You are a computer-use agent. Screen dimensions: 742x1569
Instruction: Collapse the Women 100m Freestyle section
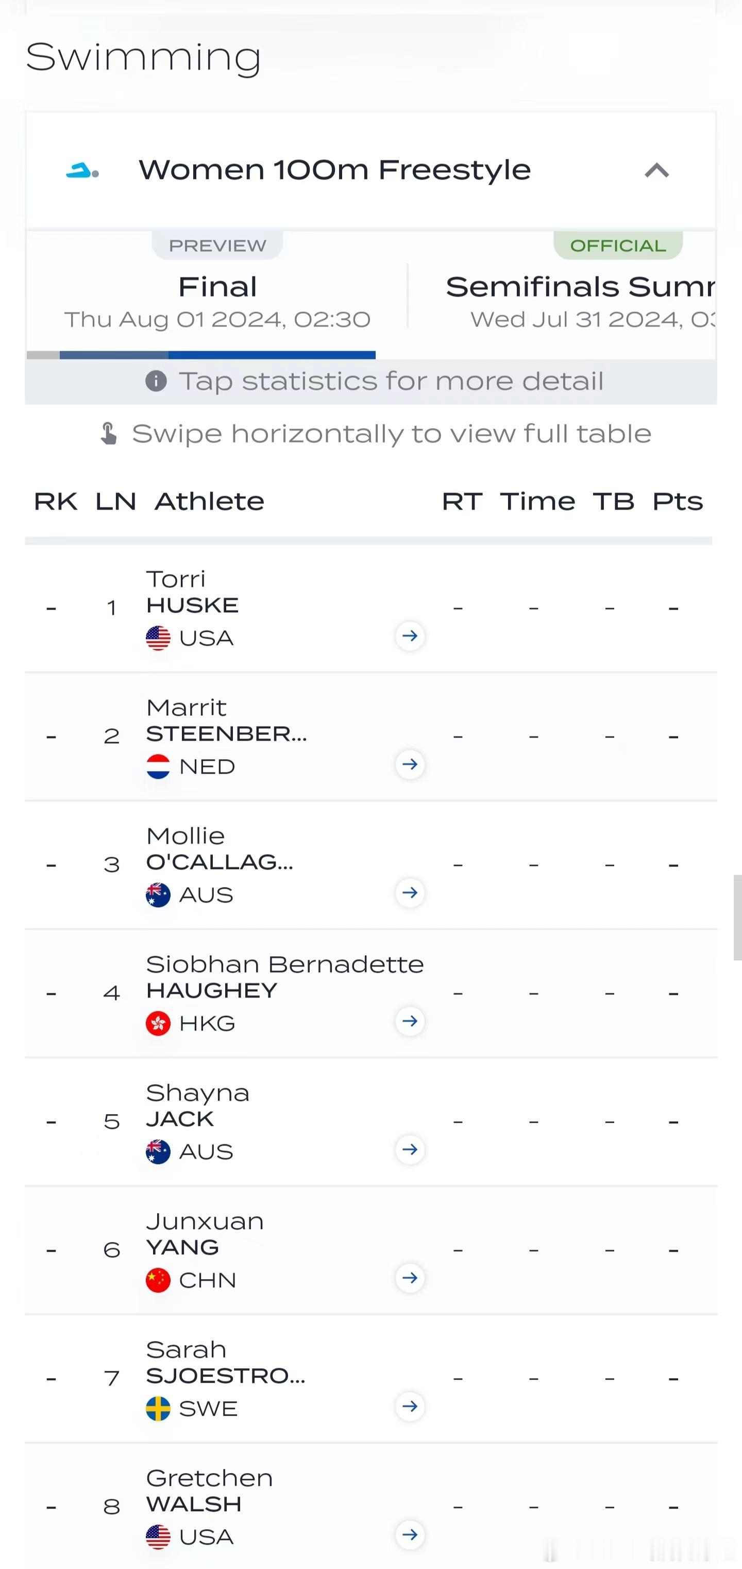tap(657, 171)
